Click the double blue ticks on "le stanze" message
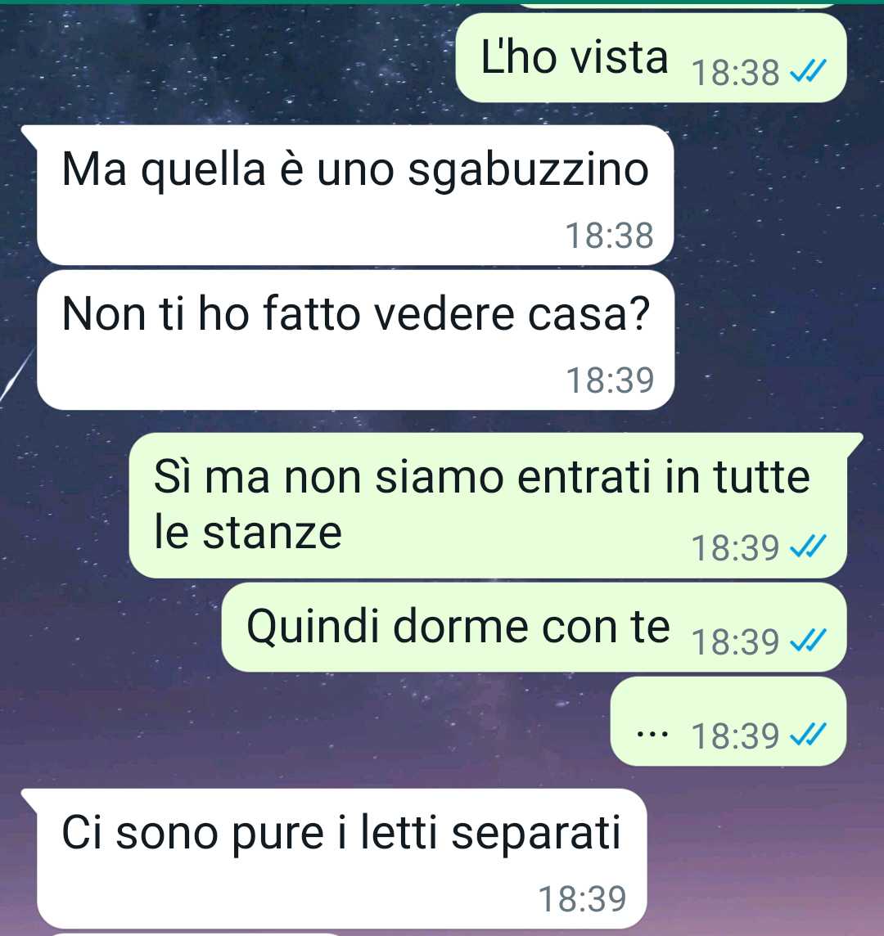884x936 pixels. (x=808, y=547)
